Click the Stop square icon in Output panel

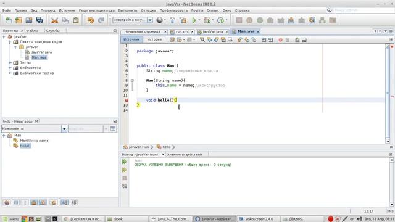125,178
